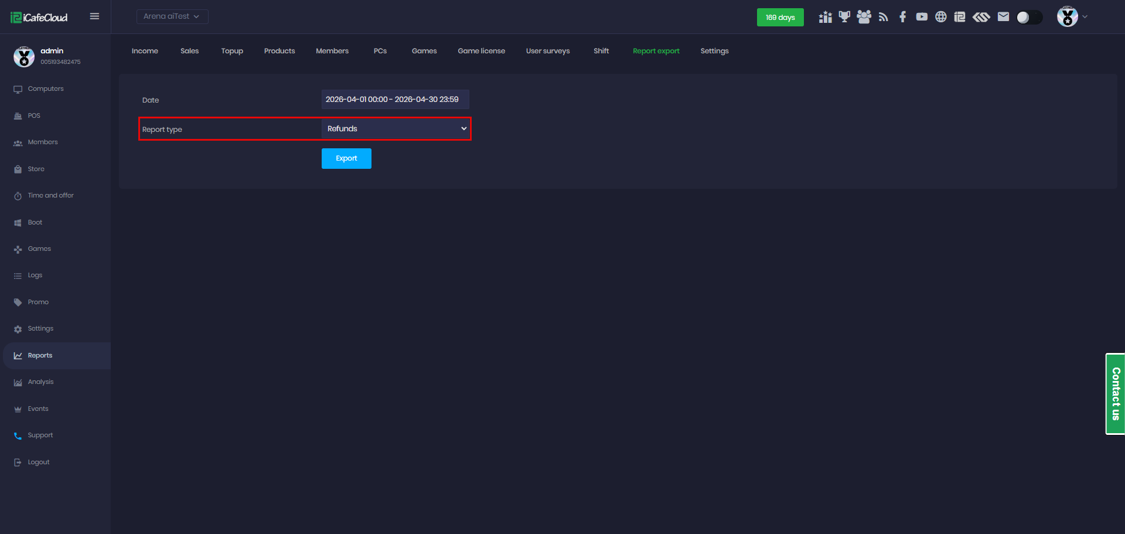This screenshot has height=534, width=1125.
Task: Expand the Arena aiTest cafe selector
Action: pos(172,16)
